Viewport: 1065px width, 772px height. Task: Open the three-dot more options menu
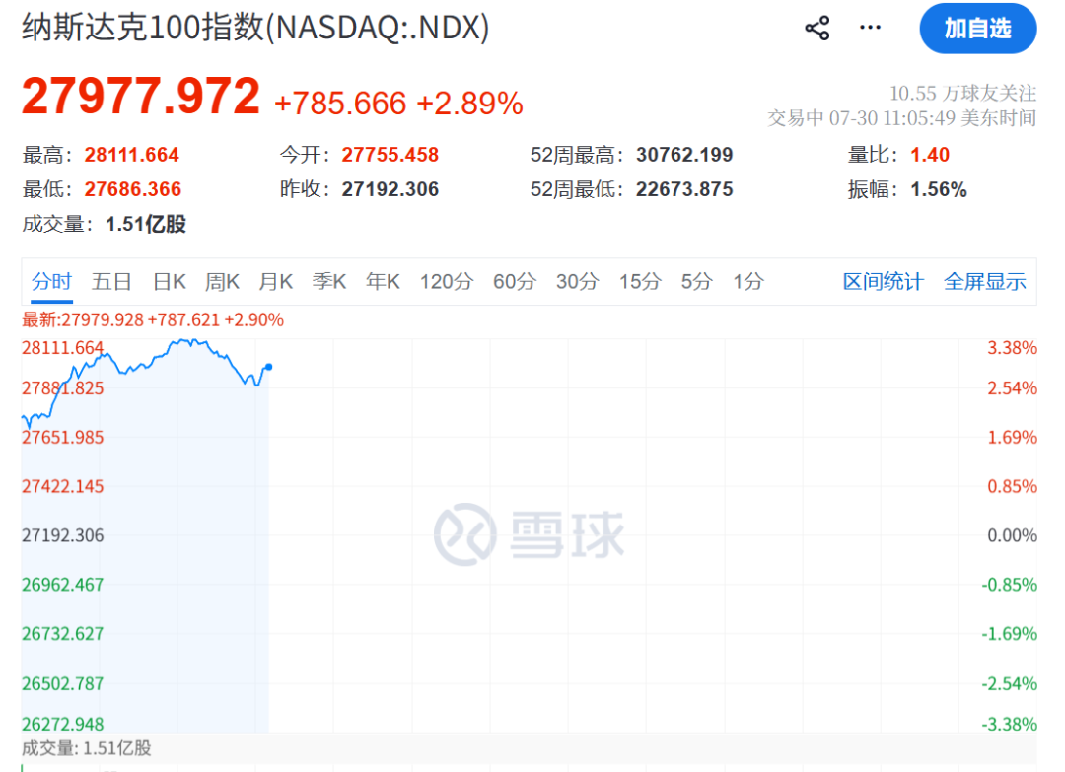pyautogui.click(x=870, y=28)
